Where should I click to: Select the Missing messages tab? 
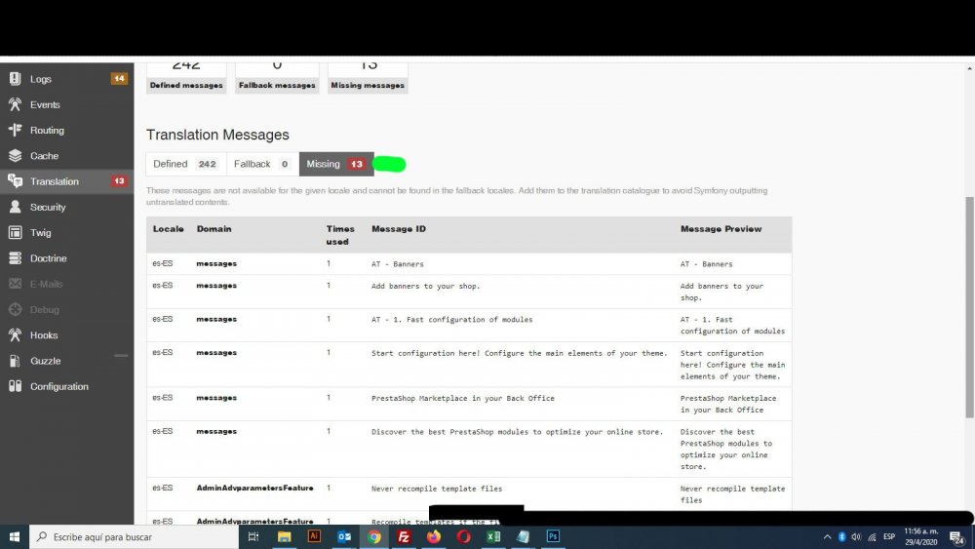(336, 164)
